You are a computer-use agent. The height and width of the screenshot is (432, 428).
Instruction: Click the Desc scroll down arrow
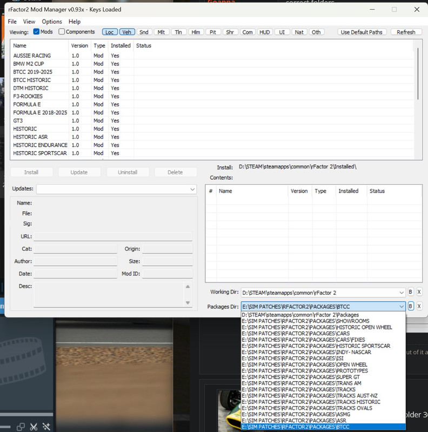(188, 302)
